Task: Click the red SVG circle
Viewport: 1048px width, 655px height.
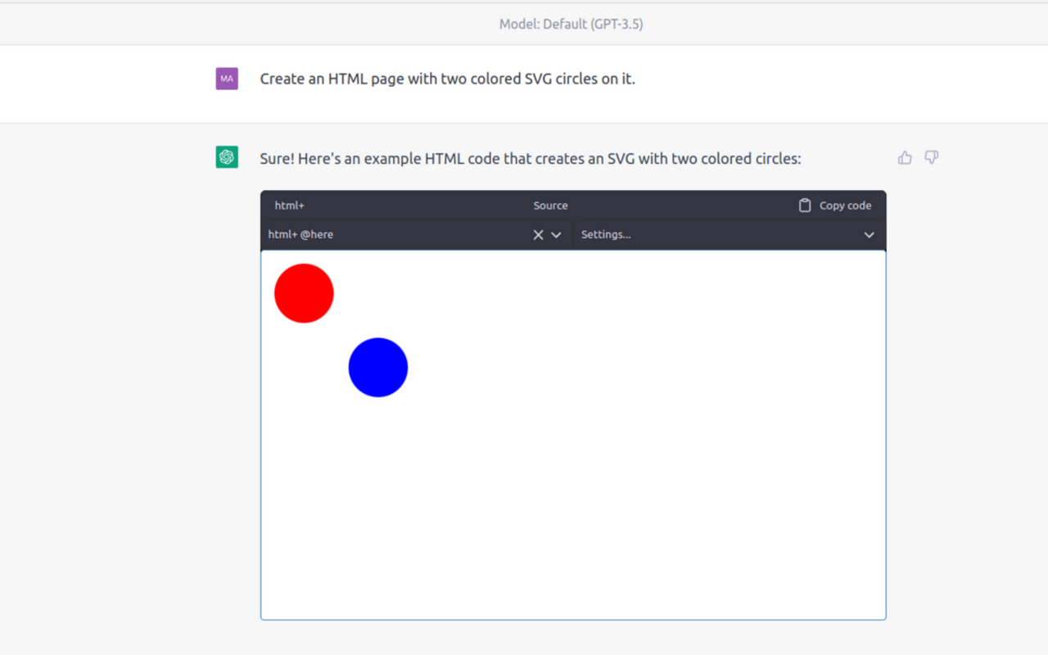Action: (304, 293)
